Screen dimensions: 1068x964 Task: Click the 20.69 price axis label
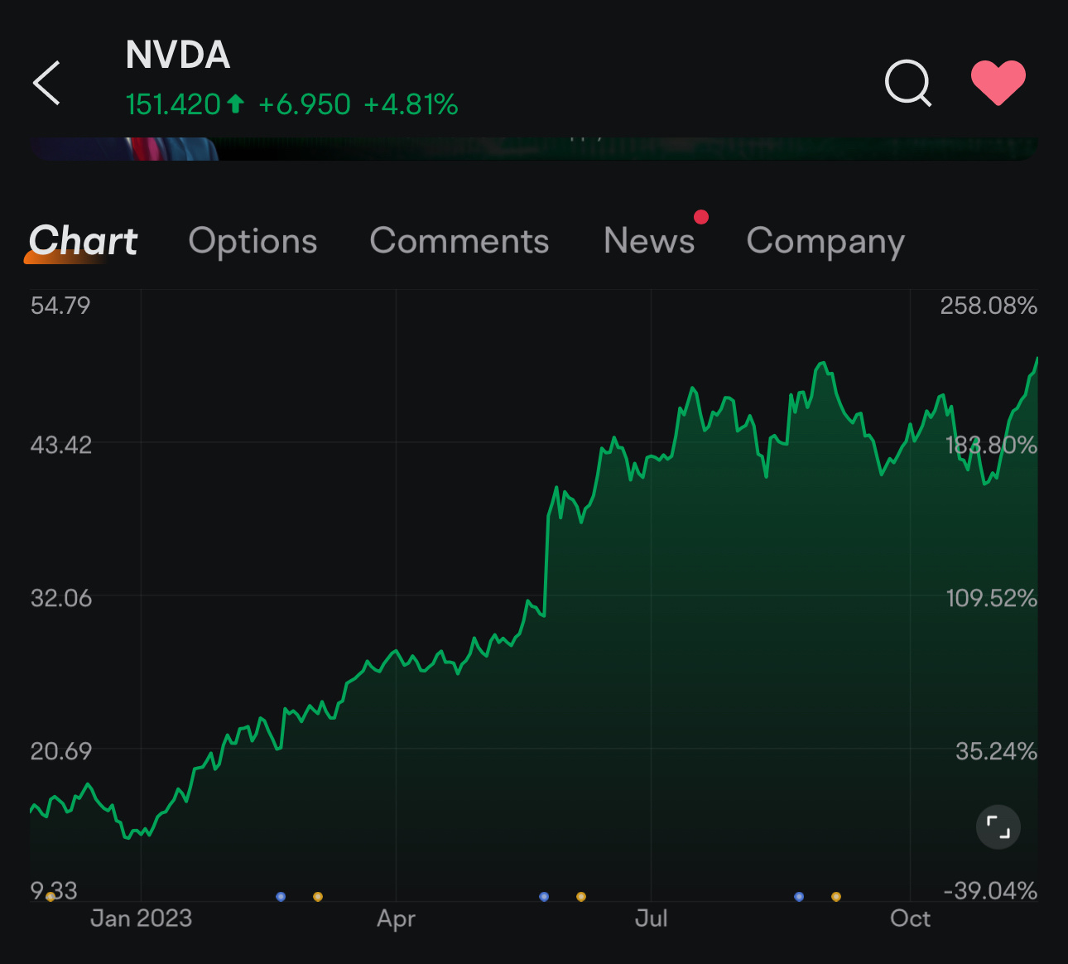coord(60,751)
